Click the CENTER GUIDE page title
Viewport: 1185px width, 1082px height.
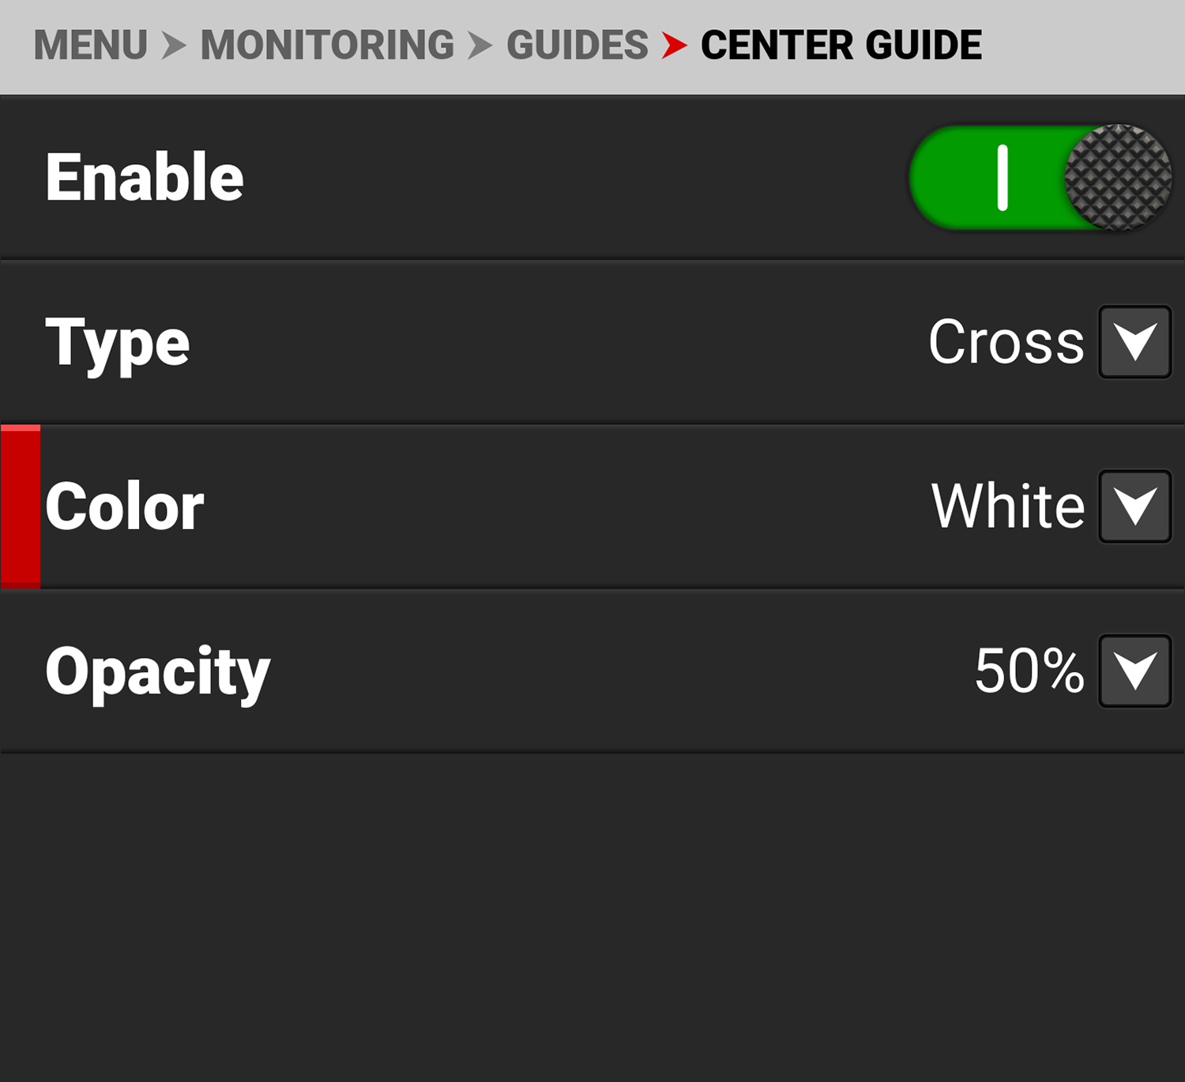tap(841, 45)
